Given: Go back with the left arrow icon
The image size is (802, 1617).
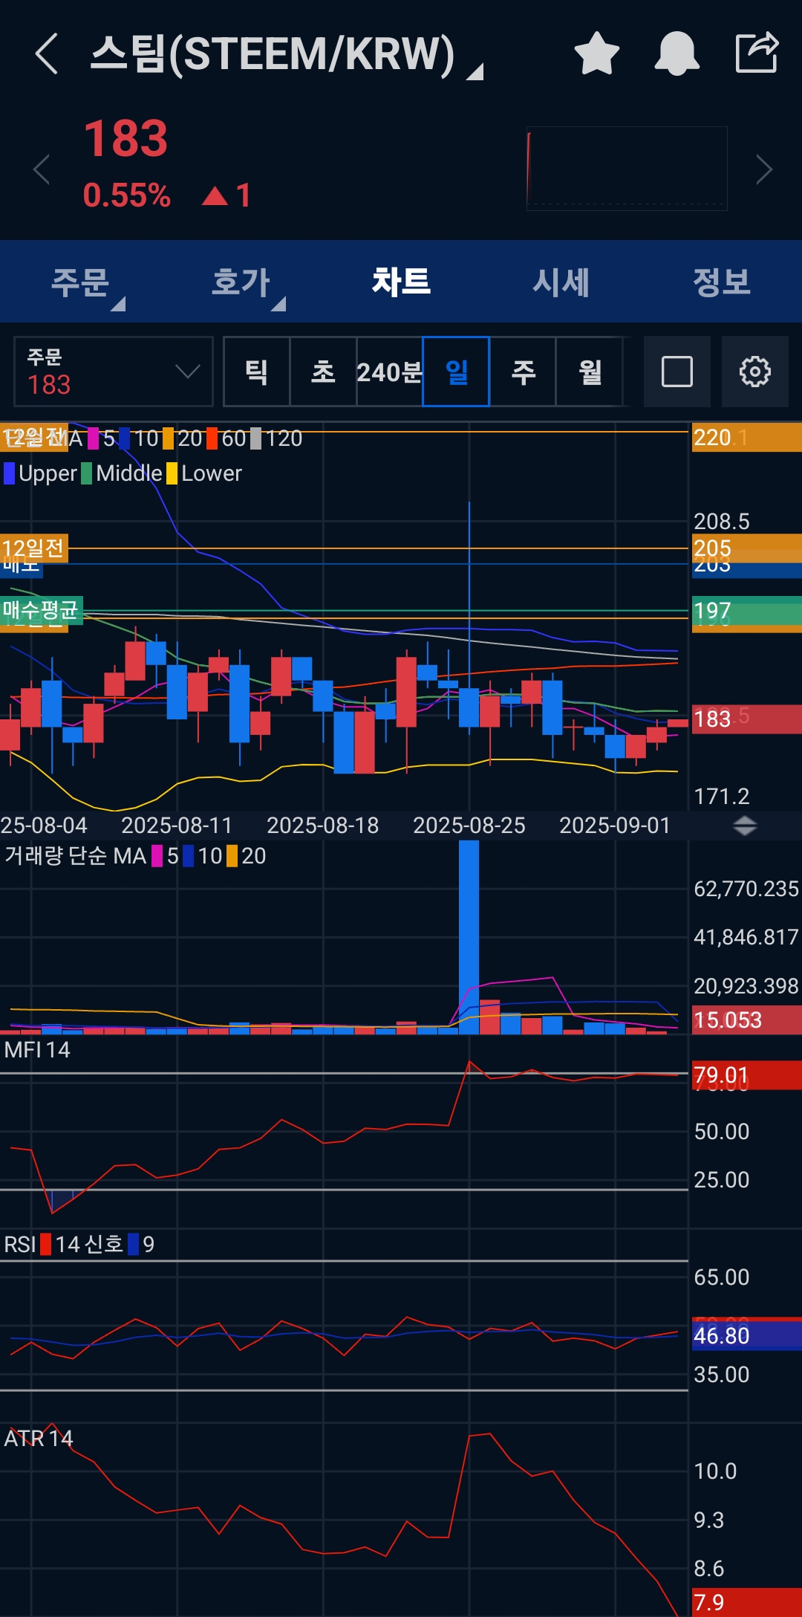Looking at the screenshot, I should (47, 54).
